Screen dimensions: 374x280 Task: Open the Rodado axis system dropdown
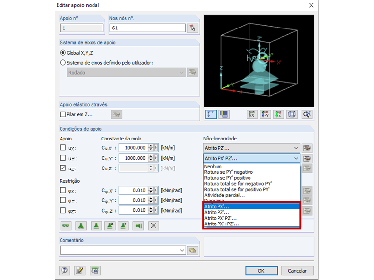point(126,72)
